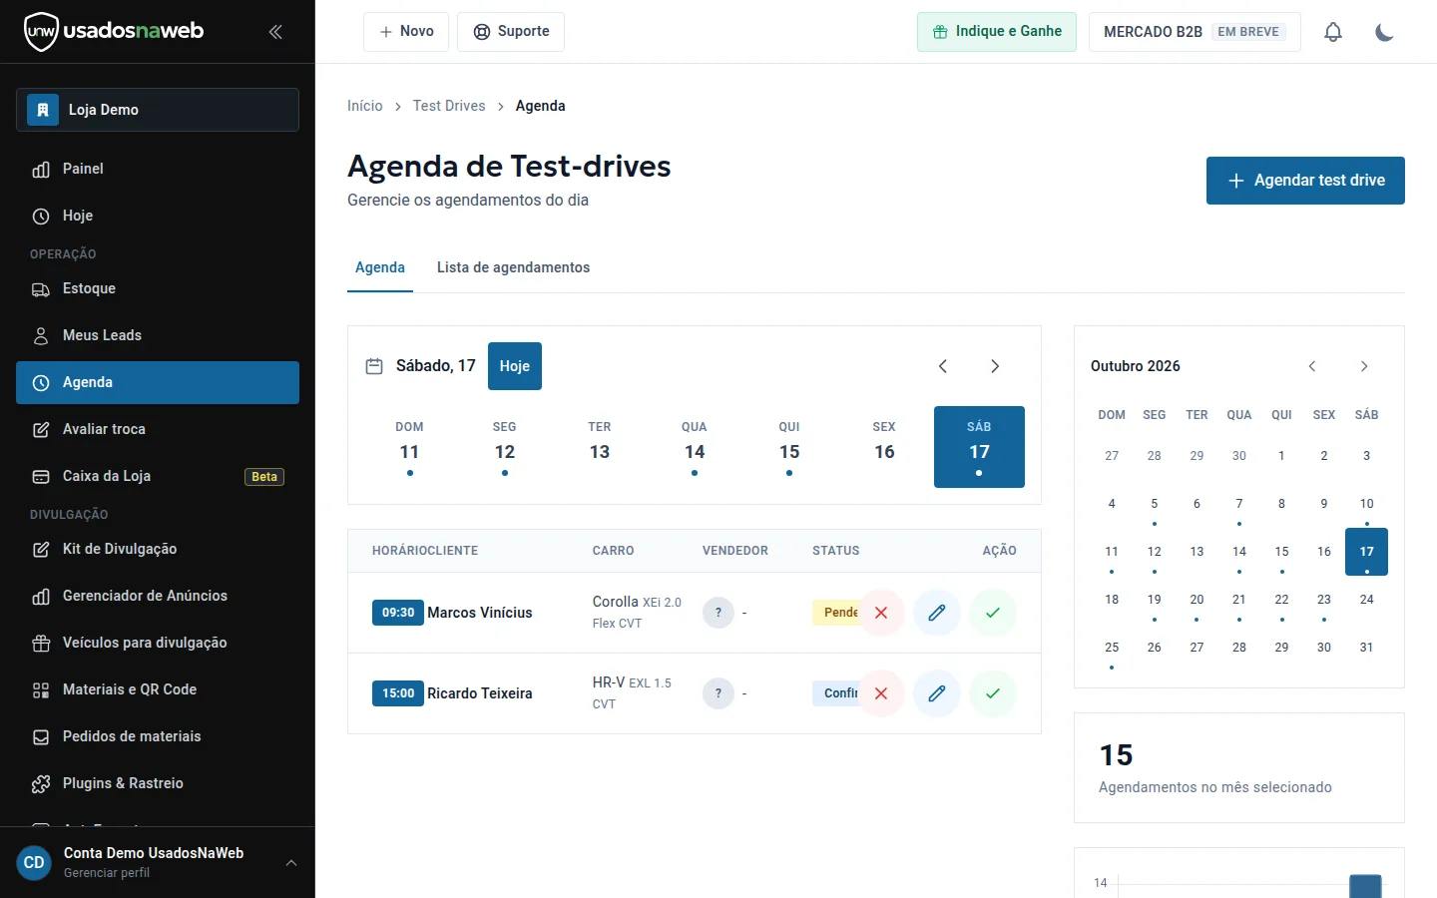The width and height of the screenshot is (1437, 898).
Task: Cancel Ricardo Teixeira appointment with red X
Action: 881,693
